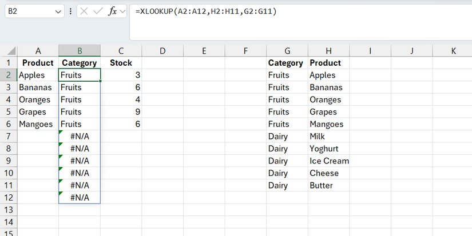
Task: Select row 13 header
Action: 9,210
